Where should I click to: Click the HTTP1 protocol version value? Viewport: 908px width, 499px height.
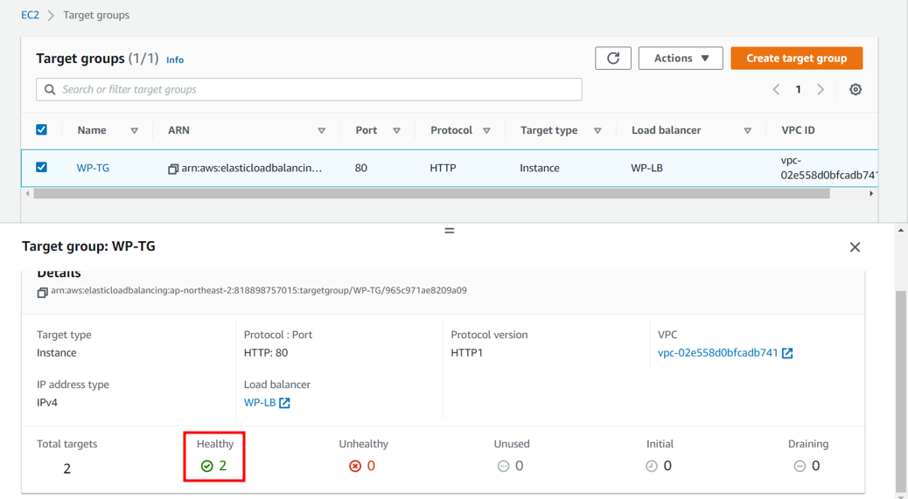(467, 353)
